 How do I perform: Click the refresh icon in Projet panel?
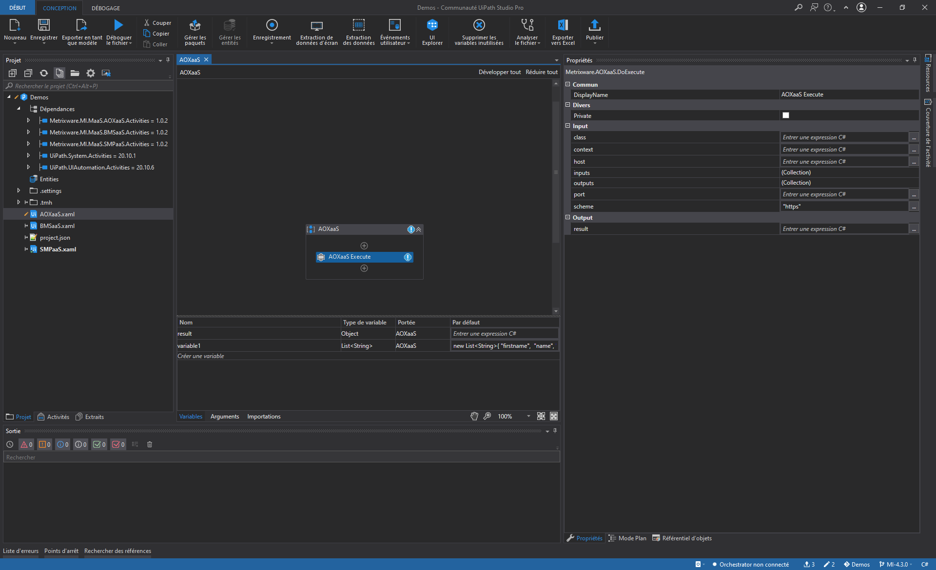[x=44, y=73]
